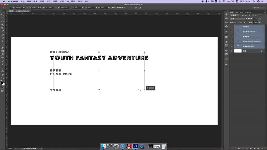This screenshot has width=267, height=150.
Task: Hide the 'Youth fantasy adventure' layer
Action: click(231, 42)
